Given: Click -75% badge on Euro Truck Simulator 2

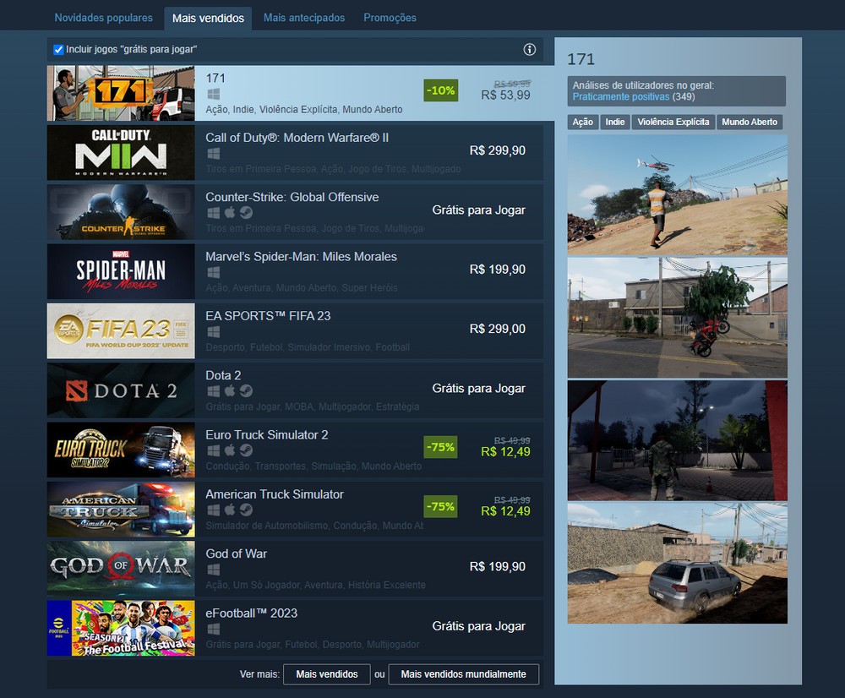Looking at the screenshot, I should click(440, 447).
